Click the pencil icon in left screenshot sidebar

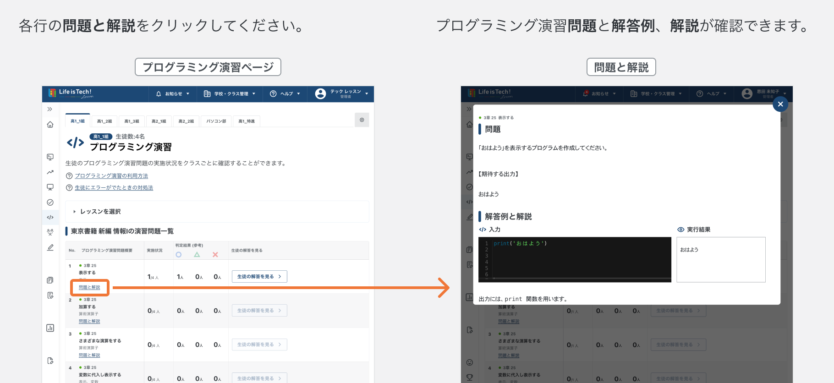[50, 247]
